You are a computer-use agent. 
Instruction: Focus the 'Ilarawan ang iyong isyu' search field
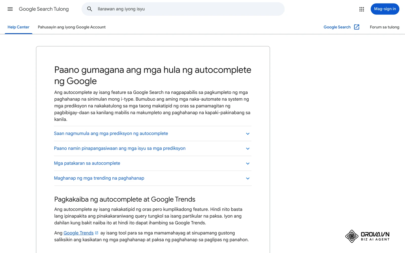pyautogui.click(x=183, y=9)
